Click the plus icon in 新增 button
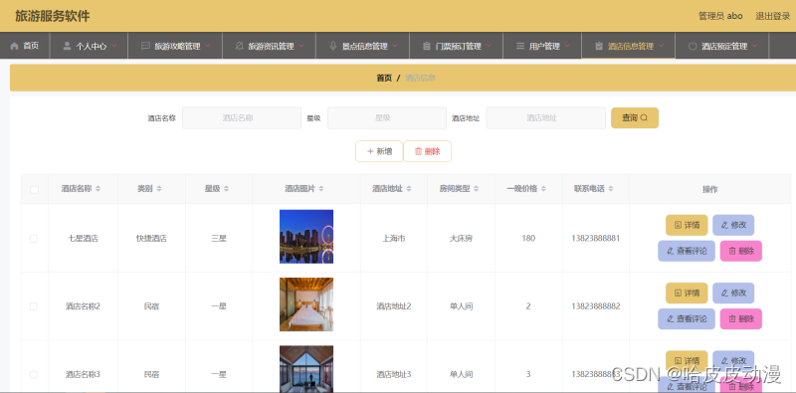Image resolution: width=796 pixels, height=393 pixels. (x=370, y=151)
